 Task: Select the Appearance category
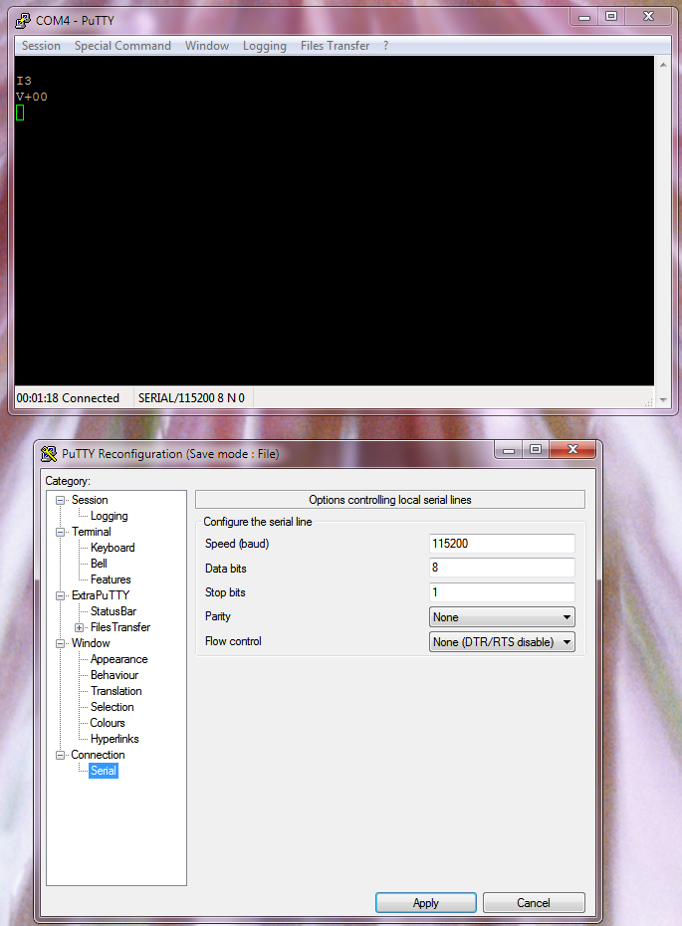(118, 659)
